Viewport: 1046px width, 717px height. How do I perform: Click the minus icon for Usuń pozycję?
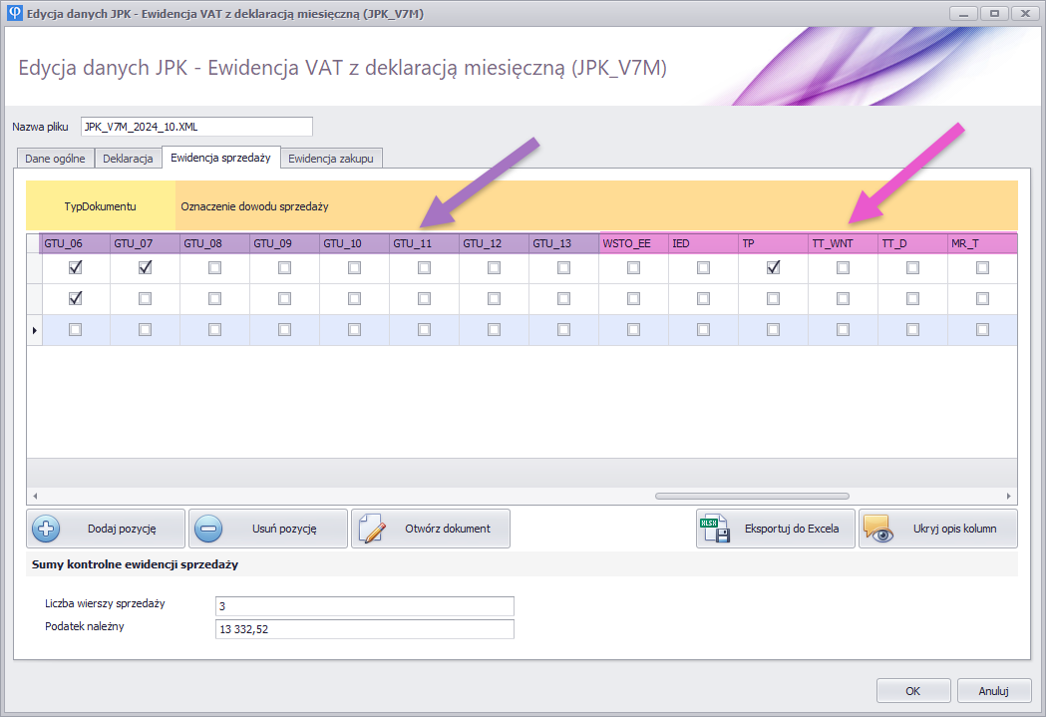(x=208, y=529)
